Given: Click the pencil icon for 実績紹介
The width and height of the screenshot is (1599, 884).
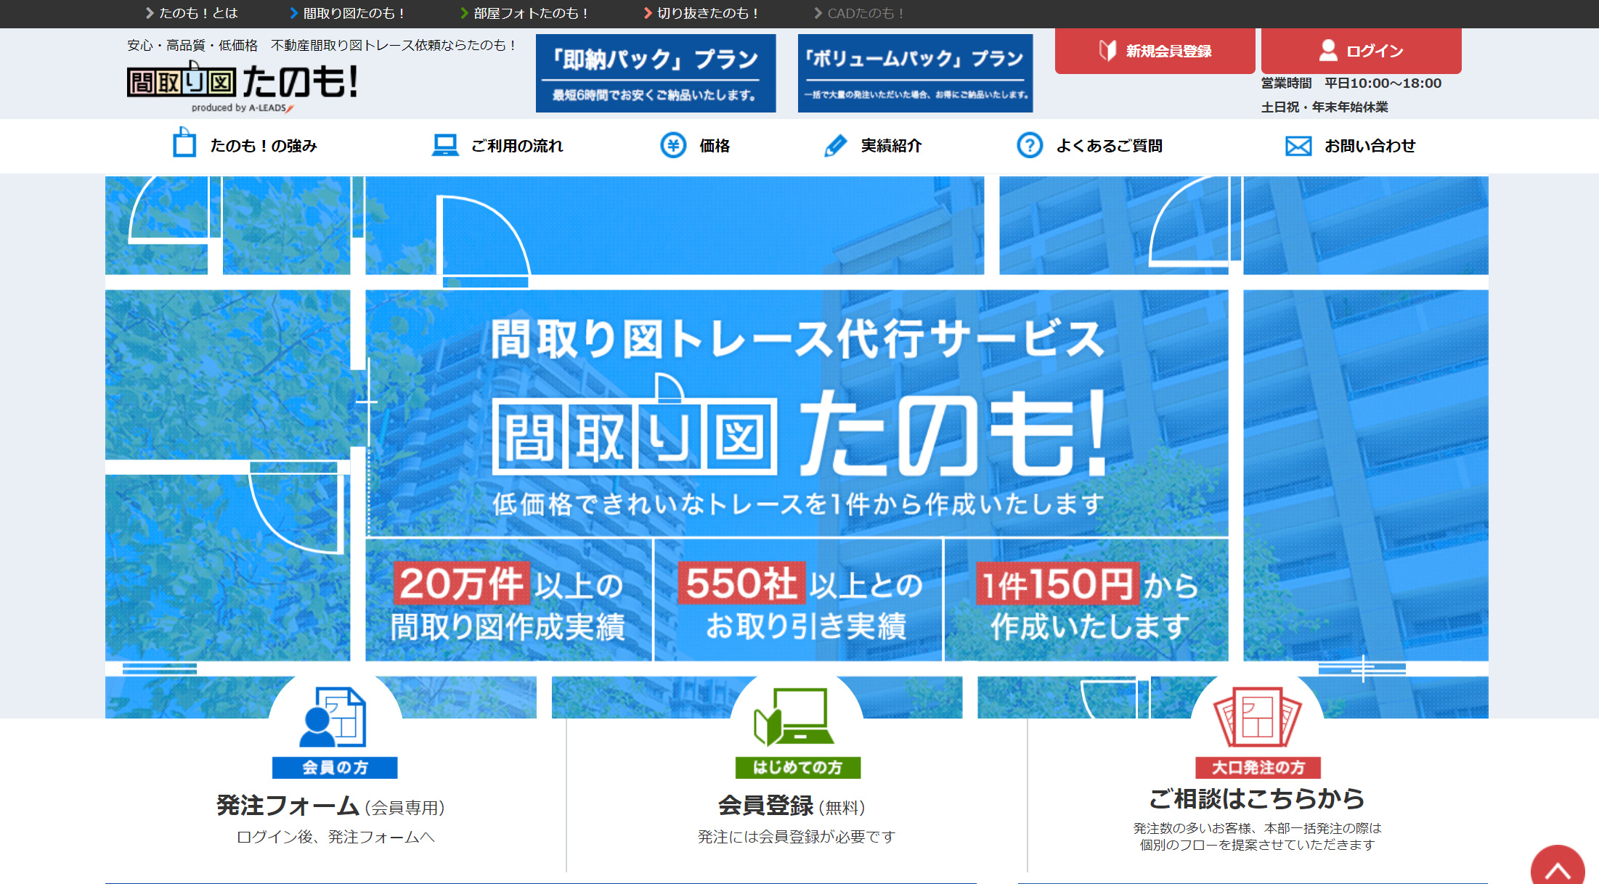Looking at the screenshot, I should (836, 145).
